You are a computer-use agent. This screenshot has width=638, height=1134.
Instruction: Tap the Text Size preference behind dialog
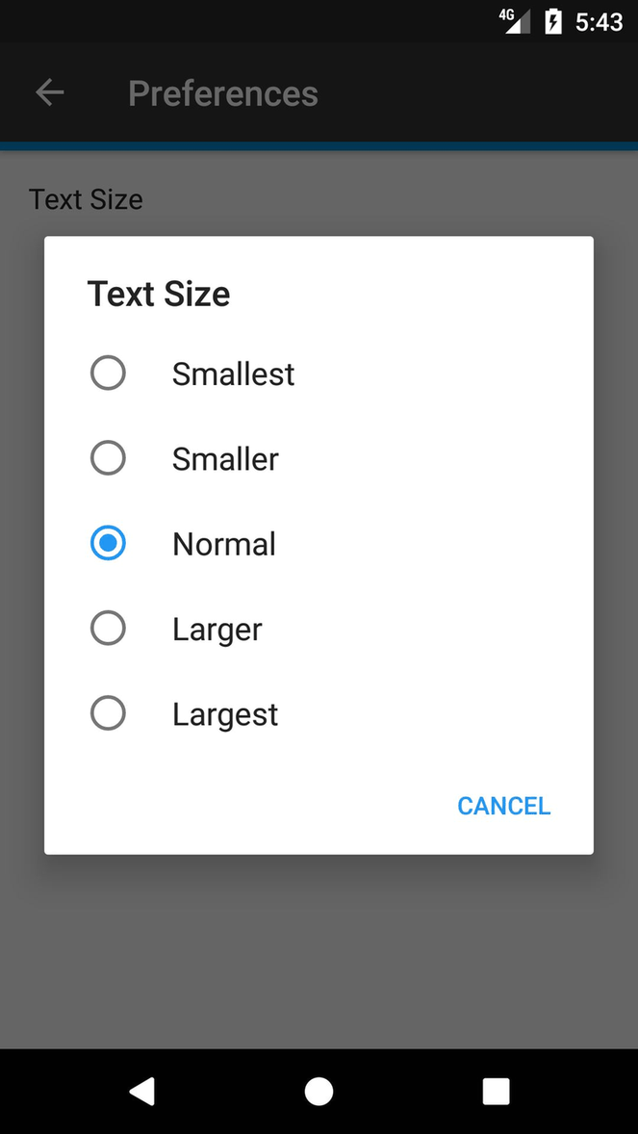pos(86,199)
